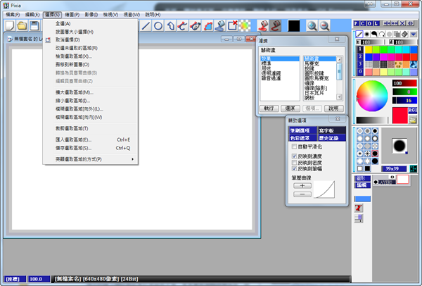Click the zoom out magnifier icon
422x286 pixels.
tap(324, 26)
